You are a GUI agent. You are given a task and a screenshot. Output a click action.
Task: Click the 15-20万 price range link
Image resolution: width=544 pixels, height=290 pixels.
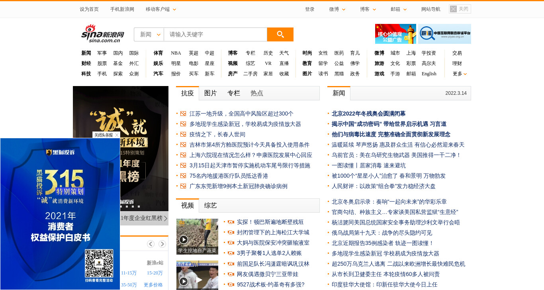pyautogui.click(x=155, y=273)
